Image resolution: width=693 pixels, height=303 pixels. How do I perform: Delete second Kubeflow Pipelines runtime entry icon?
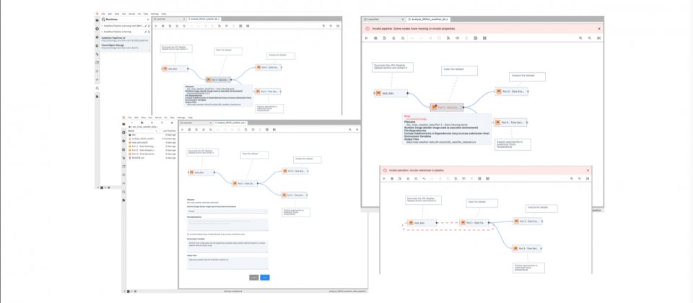(x=149, y=32)
